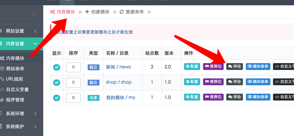This screenshot has width=294, height=136.
Task: Expand the 系统环境 sidebar section
Action: 35,114
